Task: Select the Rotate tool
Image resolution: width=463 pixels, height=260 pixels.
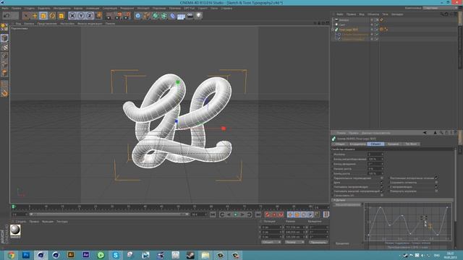Action: click(x=52, y=15)
